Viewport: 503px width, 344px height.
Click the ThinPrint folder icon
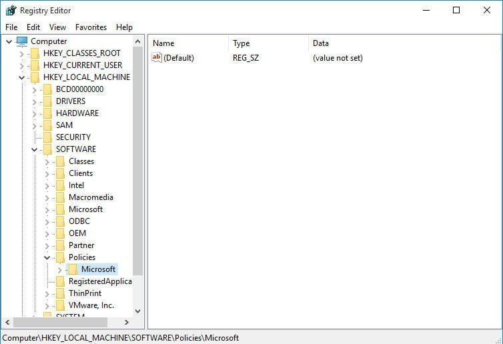(60, 293)
